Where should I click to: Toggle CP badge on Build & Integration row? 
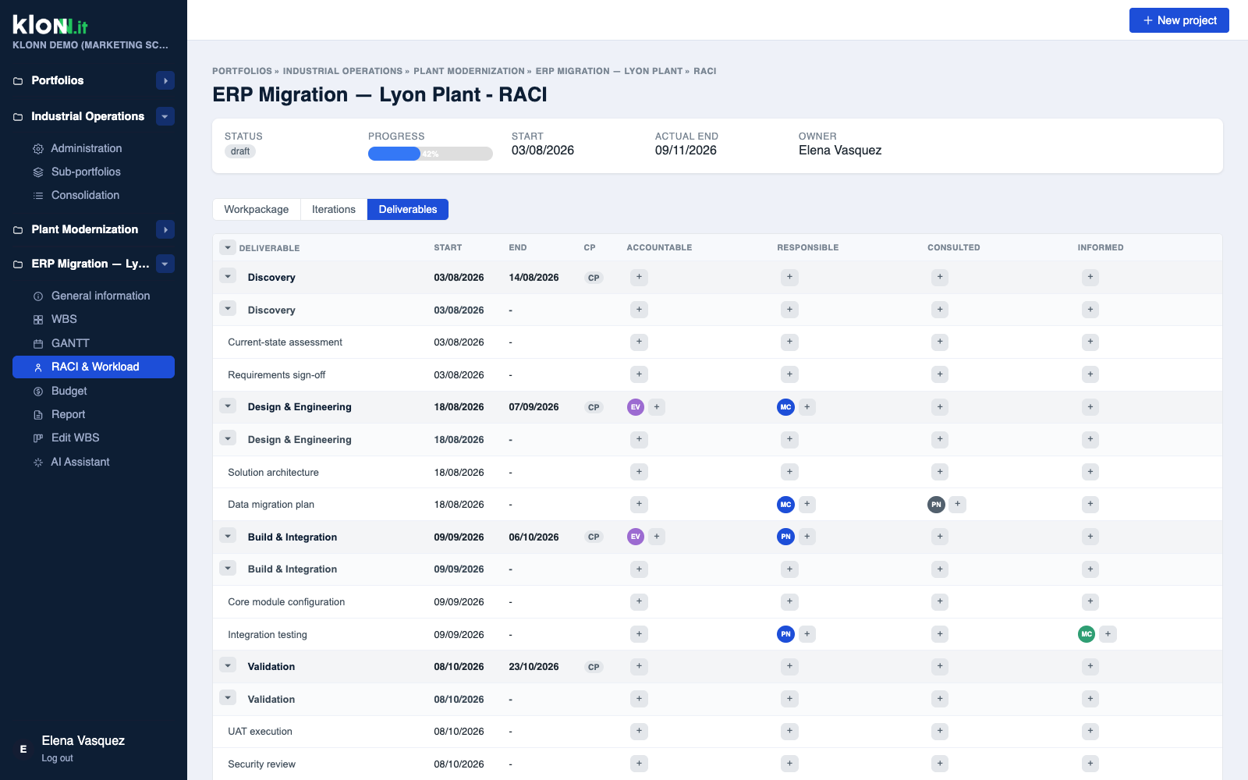click(x=594, y=537)
